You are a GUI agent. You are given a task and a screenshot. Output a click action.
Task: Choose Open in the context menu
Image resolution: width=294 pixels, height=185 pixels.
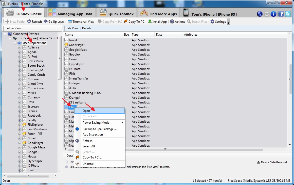[x=86, y=111]
